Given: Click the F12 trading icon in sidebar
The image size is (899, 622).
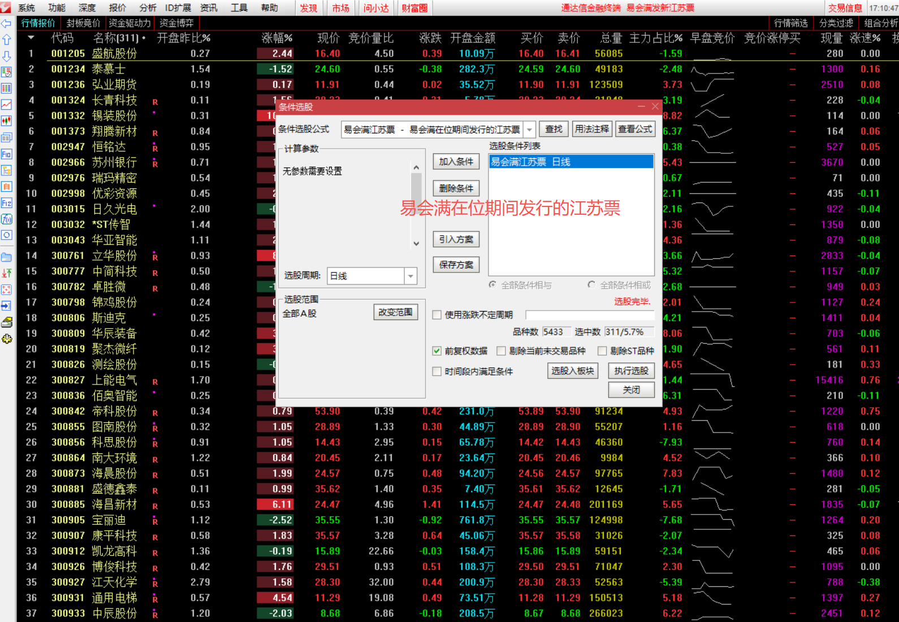Looking at the screenshot, I should [x=7, y=202].
